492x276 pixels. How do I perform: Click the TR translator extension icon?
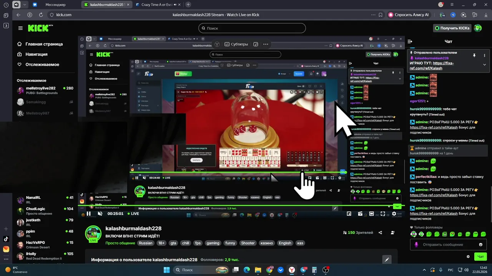(442, 15)
